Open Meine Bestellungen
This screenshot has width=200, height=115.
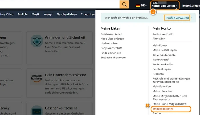(x=165, y=50)
